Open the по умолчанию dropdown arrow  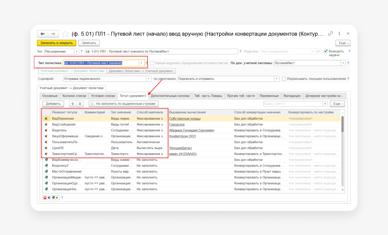277,79
